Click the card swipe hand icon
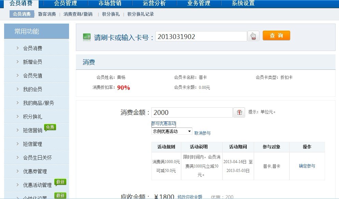 coord(253,36)
